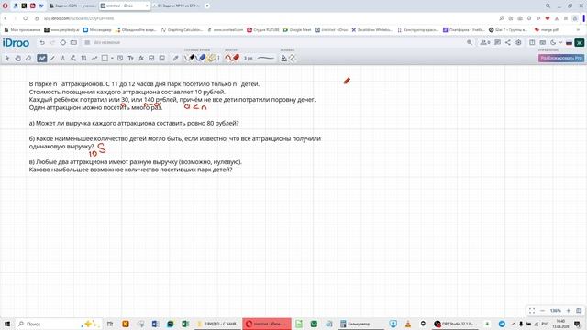This screenshot has height=330, width=587.
Task: Switch to the first browser tab
Action: (x=72, y=6)
